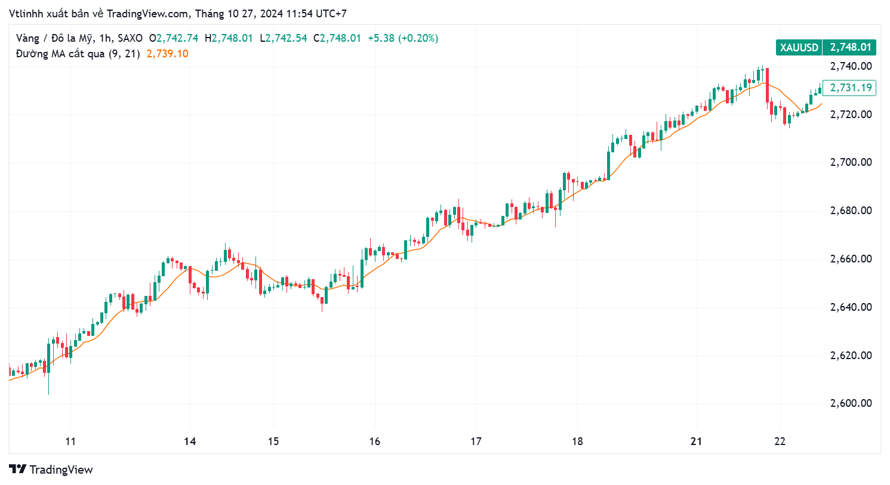Click date label 14 on time axis
Viewport: 890px width, 485px height.
[x=190, y=441]
